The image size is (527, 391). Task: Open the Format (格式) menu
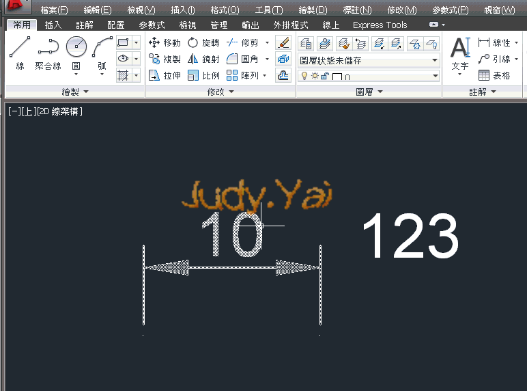pos(225,10)
